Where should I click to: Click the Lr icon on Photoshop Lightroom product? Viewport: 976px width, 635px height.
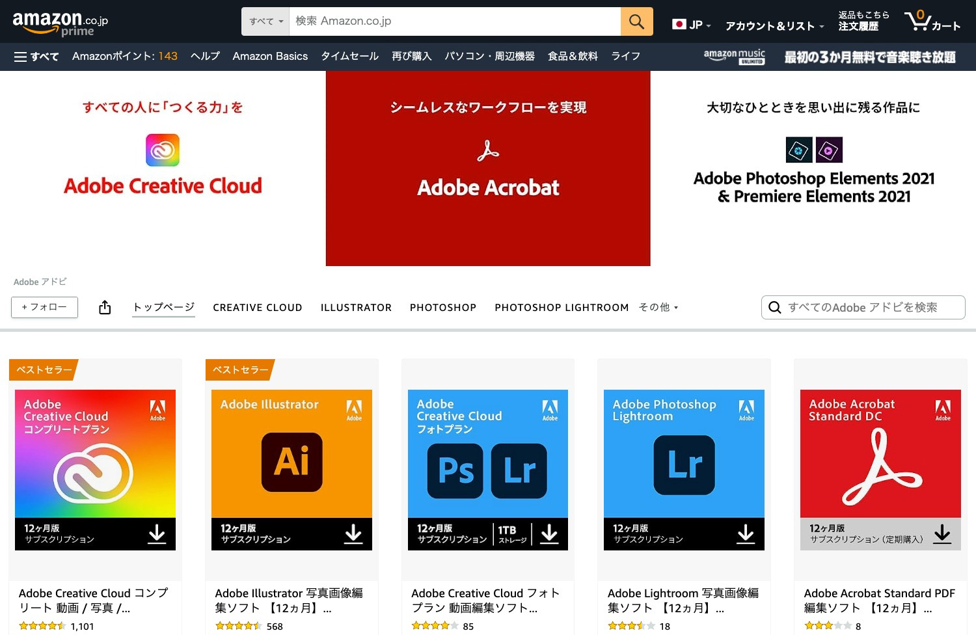pos(685,465)
